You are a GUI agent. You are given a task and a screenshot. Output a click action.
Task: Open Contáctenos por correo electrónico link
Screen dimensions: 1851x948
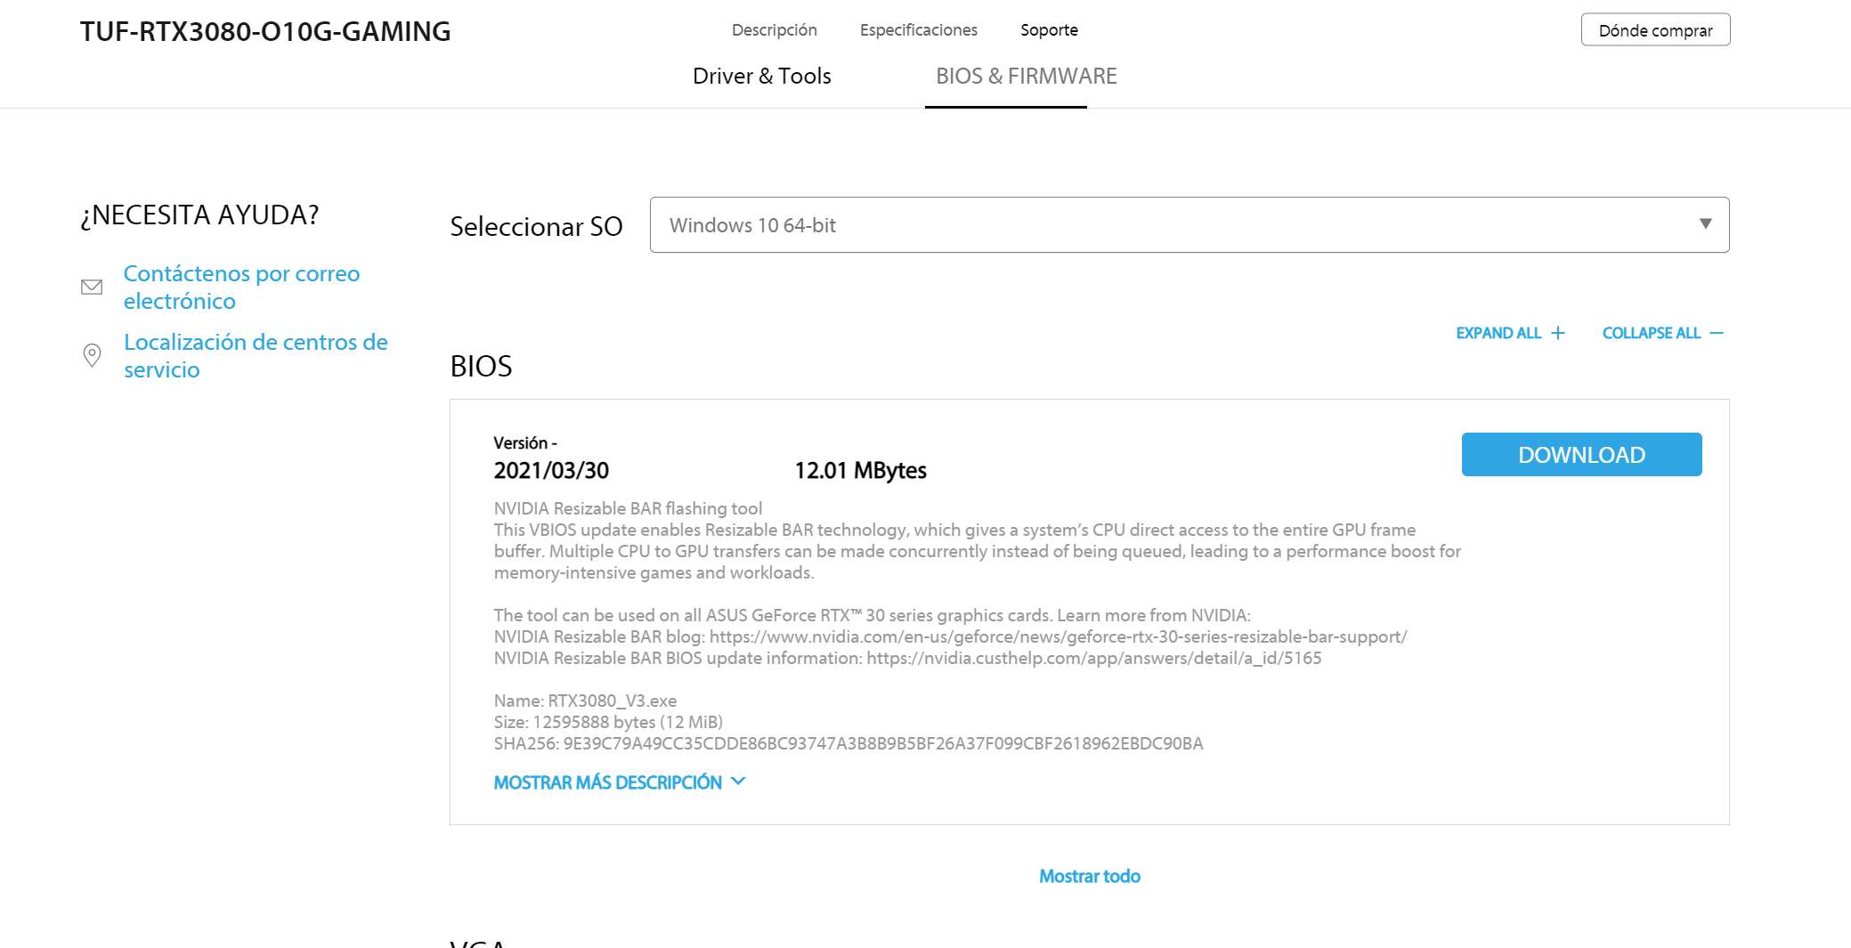[x=241, y=287]
